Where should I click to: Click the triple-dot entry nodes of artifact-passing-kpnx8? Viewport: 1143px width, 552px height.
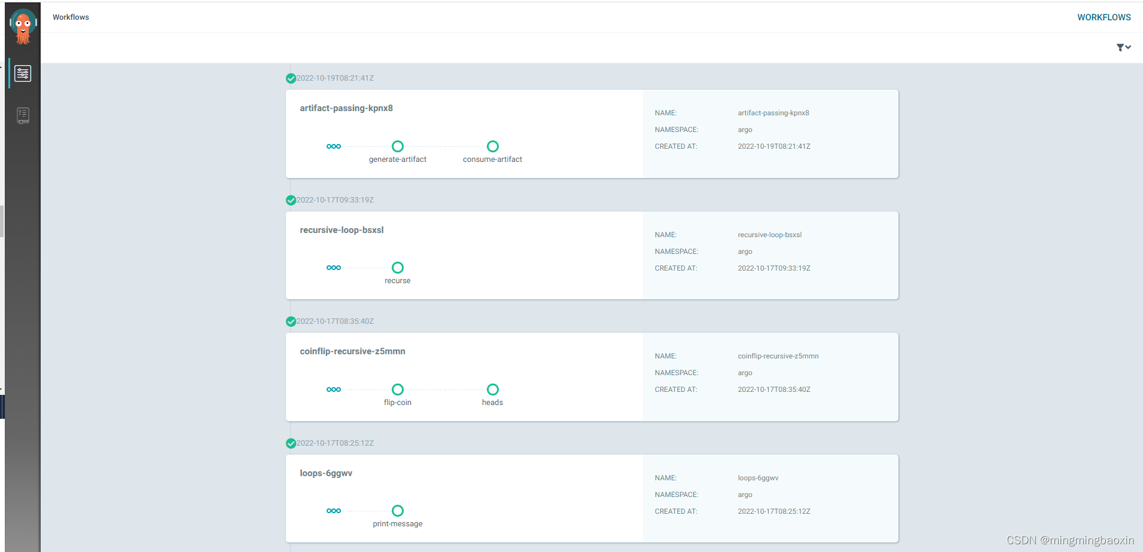click(x=334, y=146)
